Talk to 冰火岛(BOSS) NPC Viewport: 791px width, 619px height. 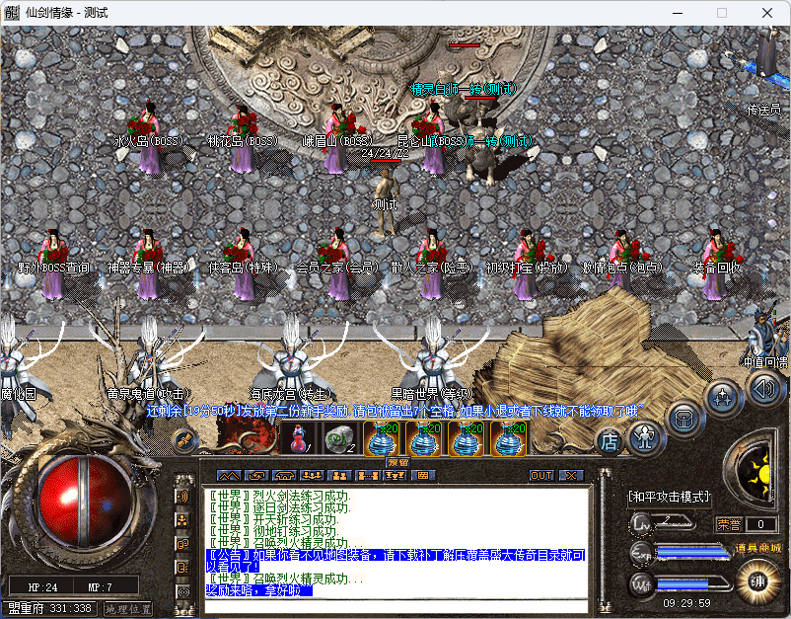click(148, 139)
